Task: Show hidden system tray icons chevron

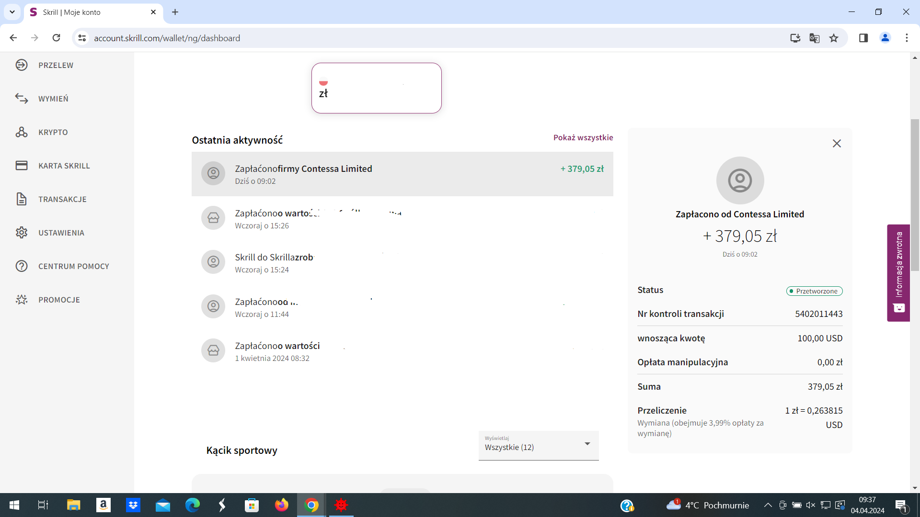Action: [768, 505]
